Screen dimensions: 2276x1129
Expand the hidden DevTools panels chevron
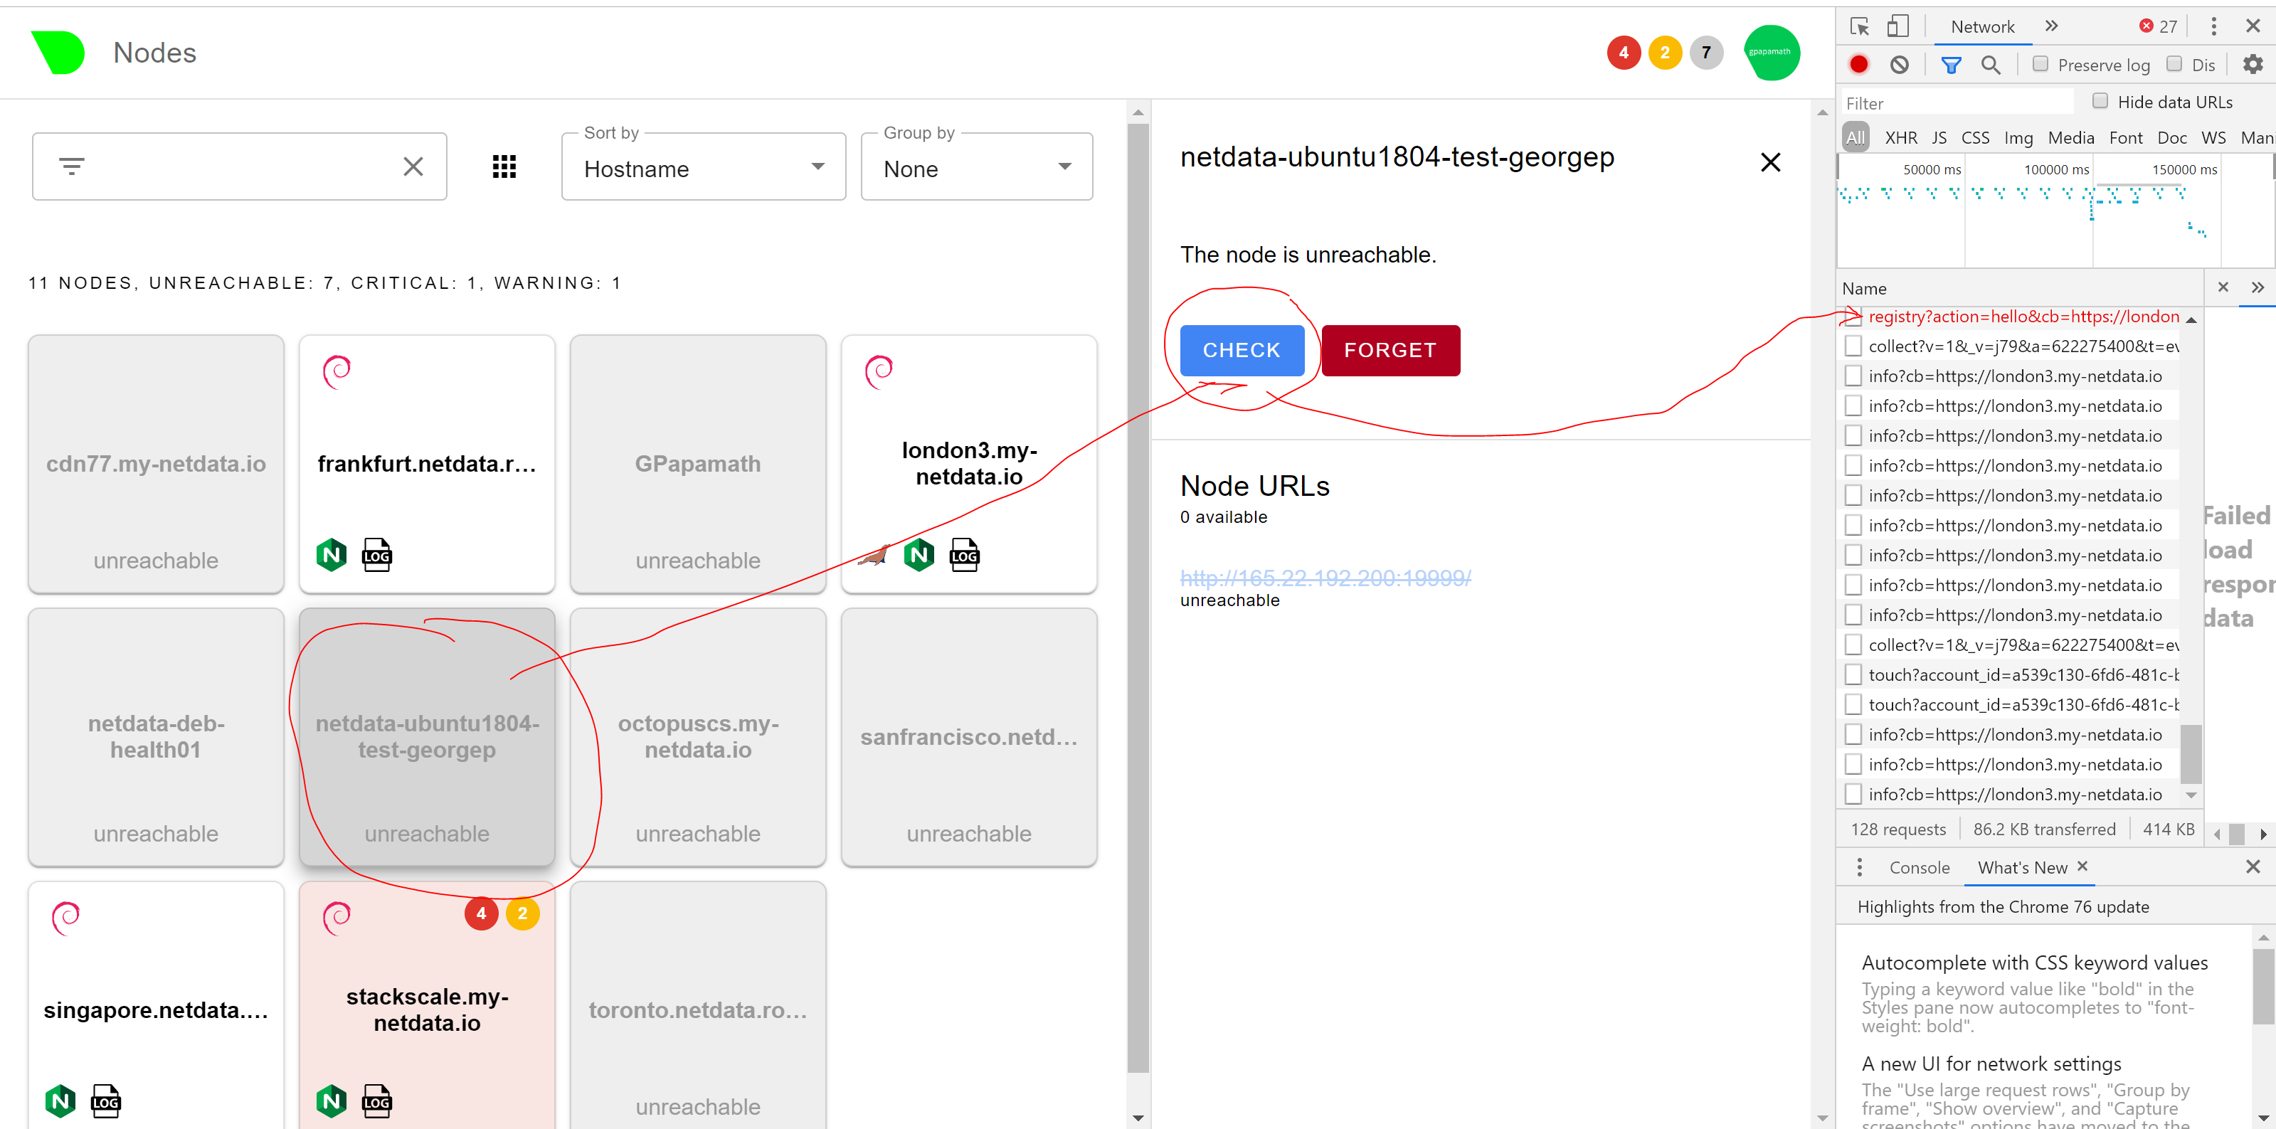(2052, 26)
